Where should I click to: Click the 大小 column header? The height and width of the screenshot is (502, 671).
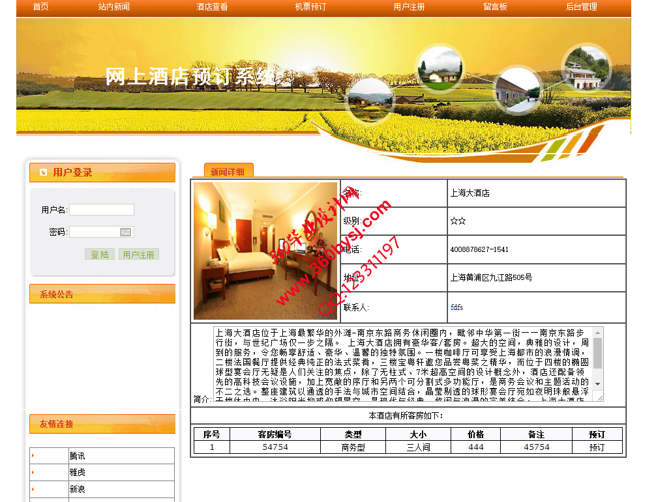point(418,434)
